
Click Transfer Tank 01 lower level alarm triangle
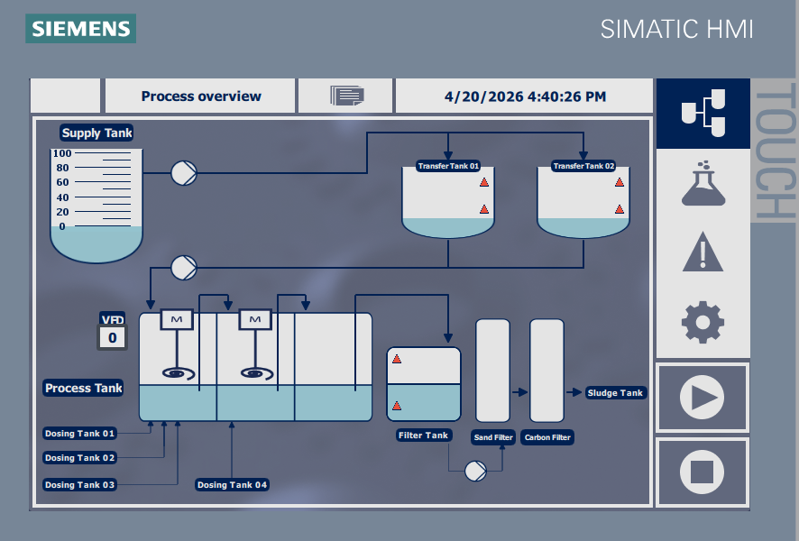[484, 209]
